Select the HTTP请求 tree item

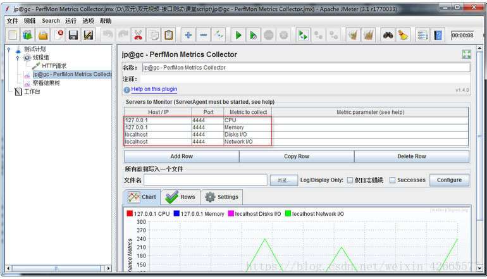click(x=54, y=66)
